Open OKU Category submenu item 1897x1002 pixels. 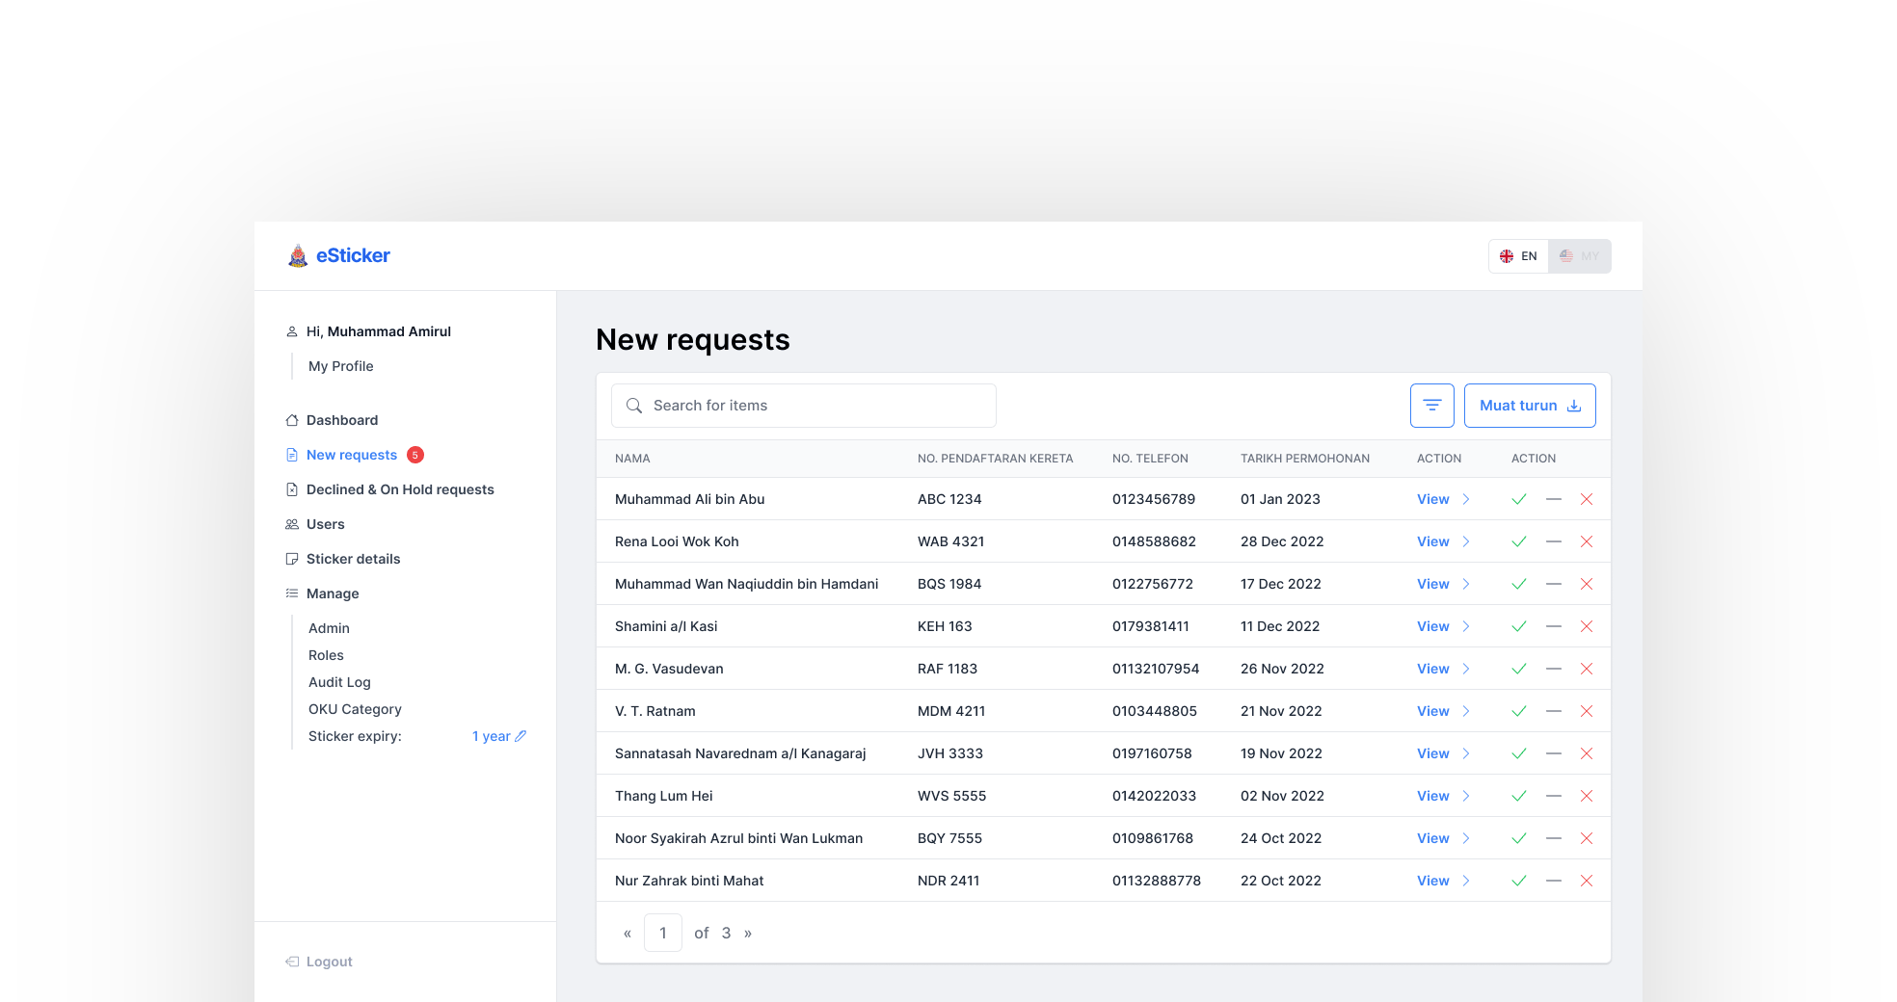(355, 709)
